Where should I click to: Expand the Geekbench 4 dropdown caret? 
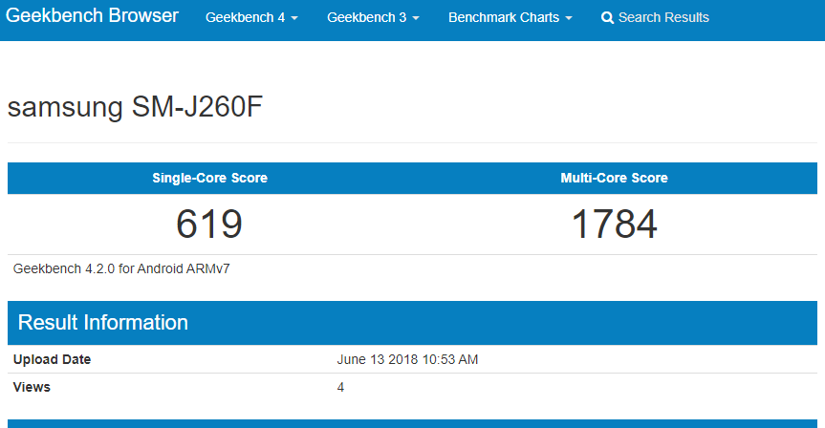point(294,18)
